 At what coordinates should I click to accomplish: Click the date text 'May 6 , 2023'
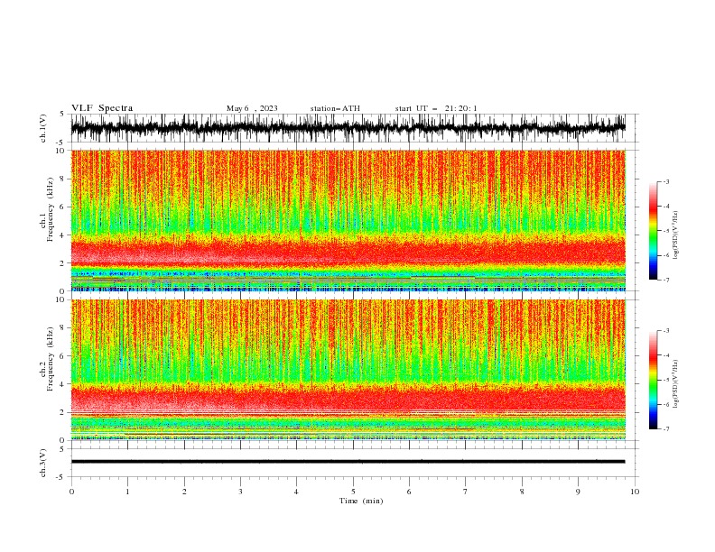click(252, 108)
